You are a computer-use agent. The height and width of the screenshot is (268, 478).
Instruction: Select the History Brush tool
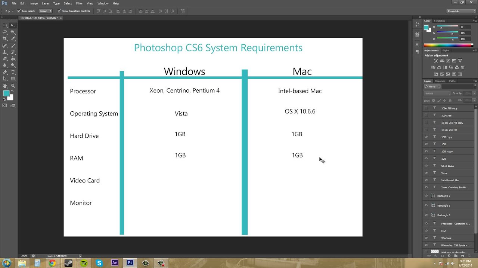(13, 52)
